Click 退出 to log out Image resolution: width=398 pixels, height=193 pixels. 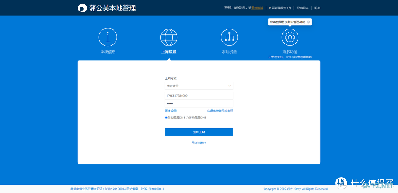point(317,8)
